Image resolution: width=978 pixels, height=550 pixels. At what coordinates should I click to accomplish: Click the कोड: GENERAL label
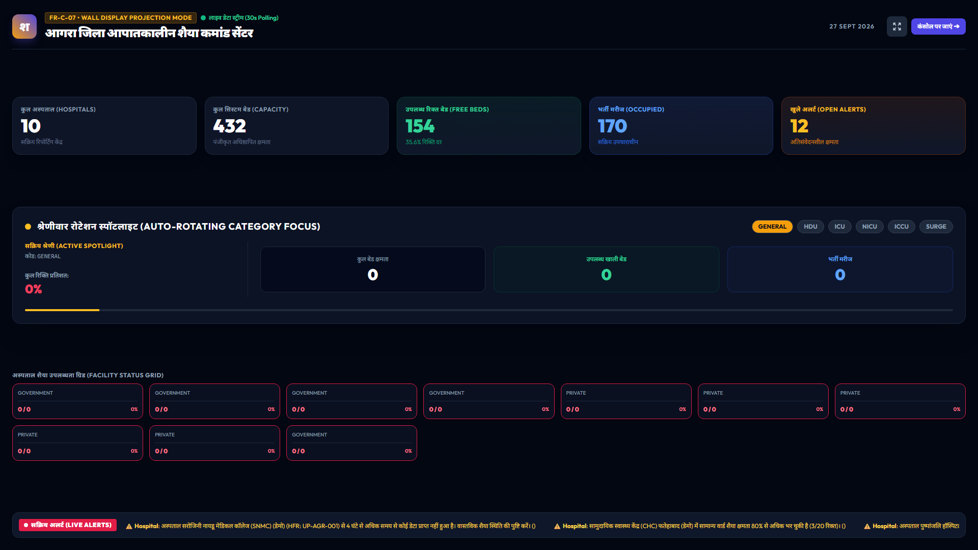coord(43,256)
